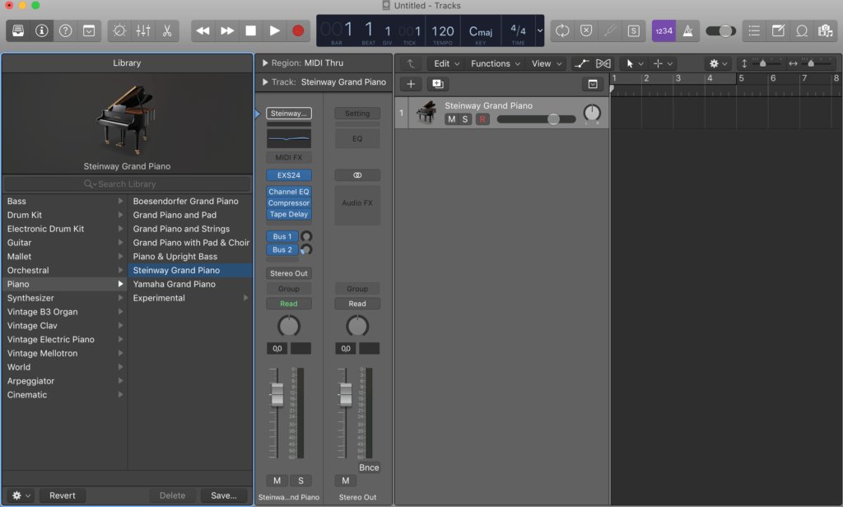Click the Steinway channel pan knob
This screenshot has width=843, height=507.
[289, 326]
